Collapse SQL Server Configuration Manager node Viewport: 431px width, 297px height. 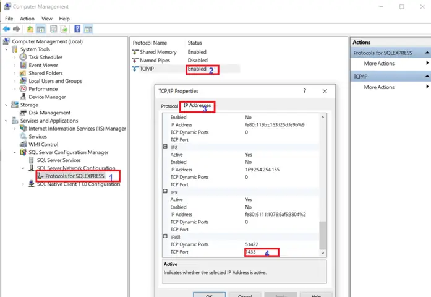[x=15, y=152]
